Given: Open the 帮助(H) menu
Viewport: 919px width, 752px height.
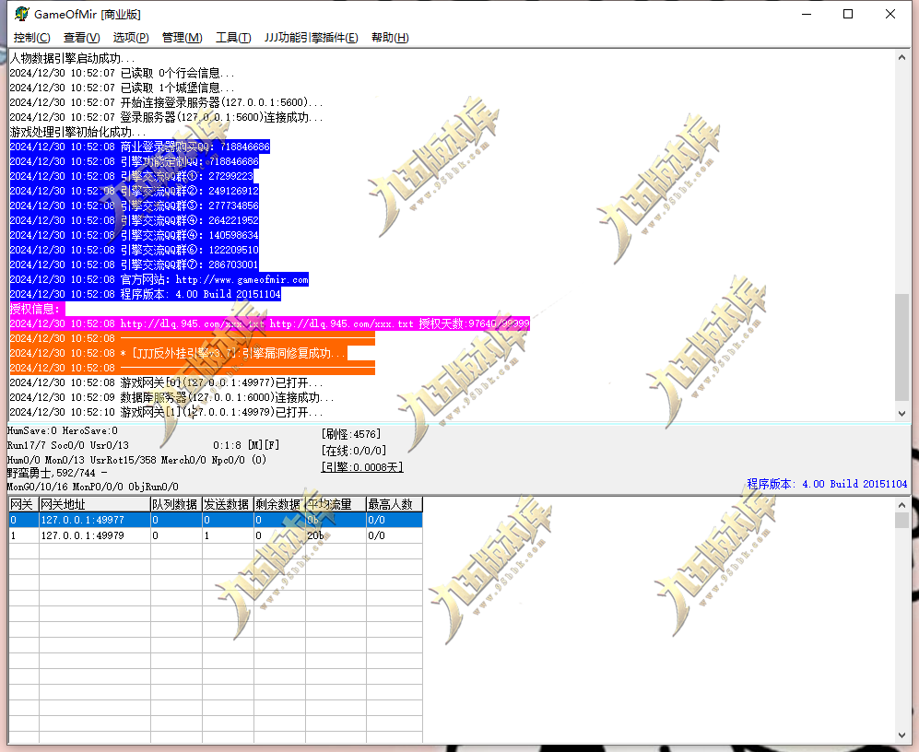Looking at the screenshot, I should 390,38.
